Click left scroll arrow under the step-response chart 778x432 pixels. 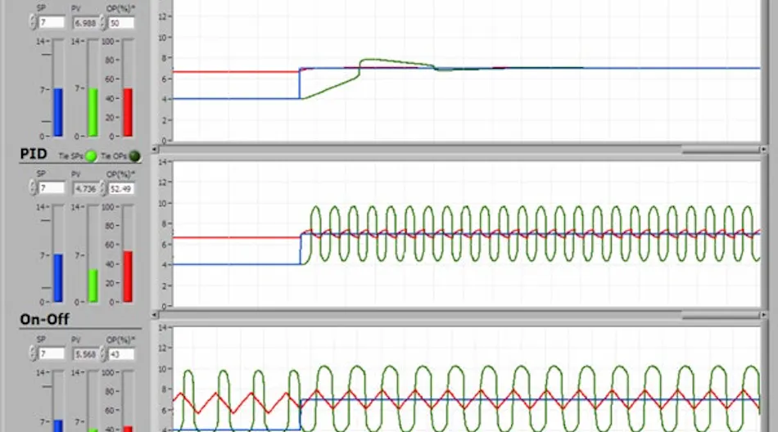155,149
